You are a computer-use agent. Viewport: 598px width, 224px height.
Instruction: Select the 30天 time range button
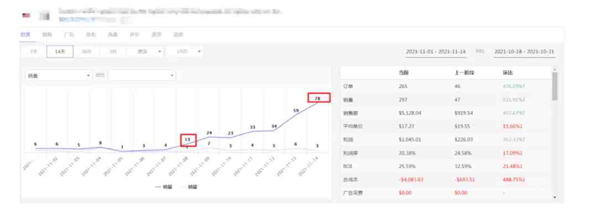point(86,51)
